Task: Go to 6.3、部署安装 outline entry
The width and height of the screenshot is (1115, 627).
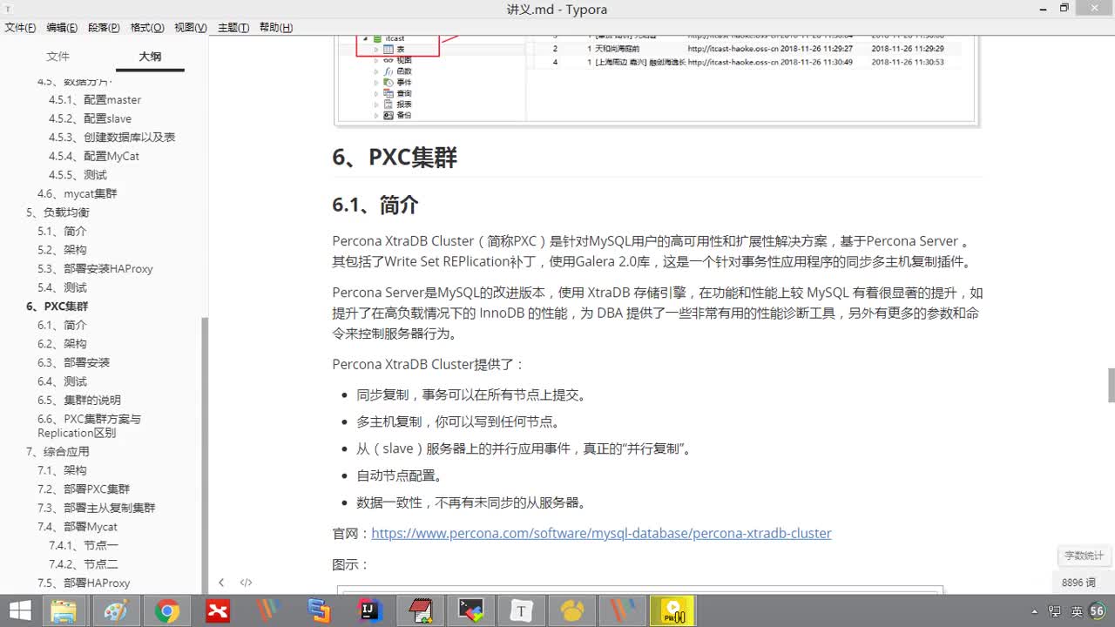Action: (x=74, y=362)
